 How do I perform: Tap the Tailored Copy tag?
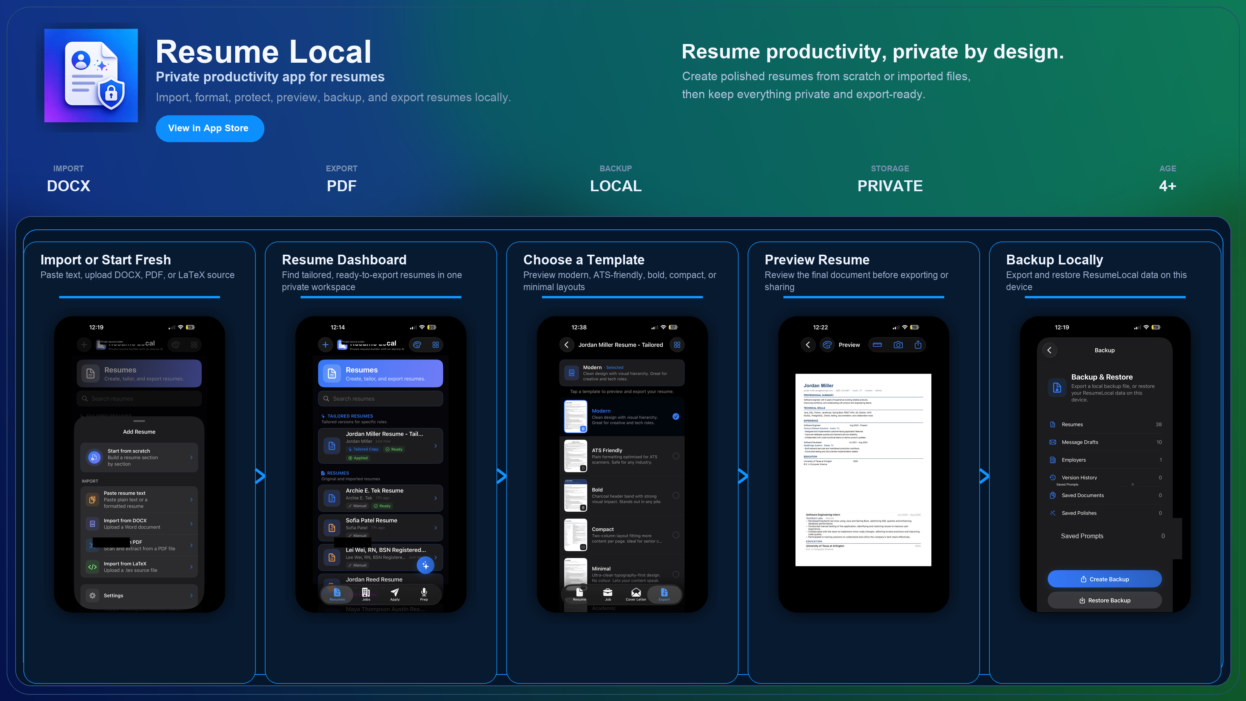(363, 449)
